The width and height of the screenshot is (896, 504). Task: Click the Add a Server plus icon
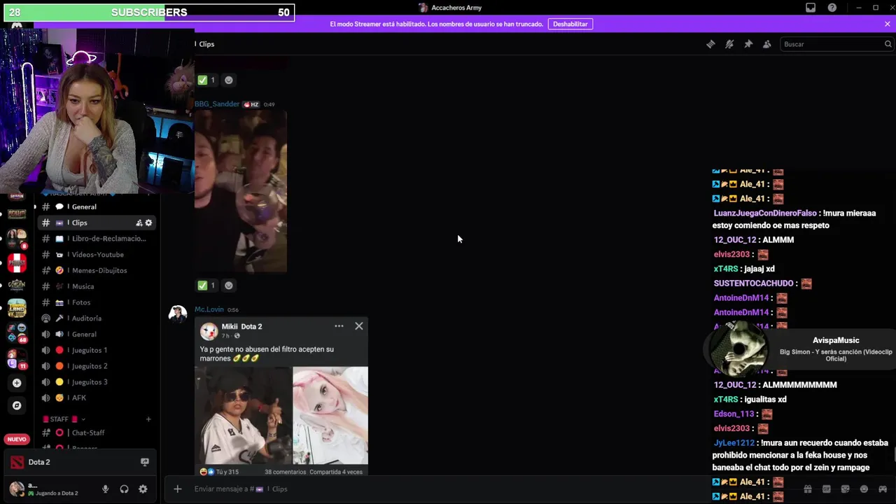coord(17,383)
